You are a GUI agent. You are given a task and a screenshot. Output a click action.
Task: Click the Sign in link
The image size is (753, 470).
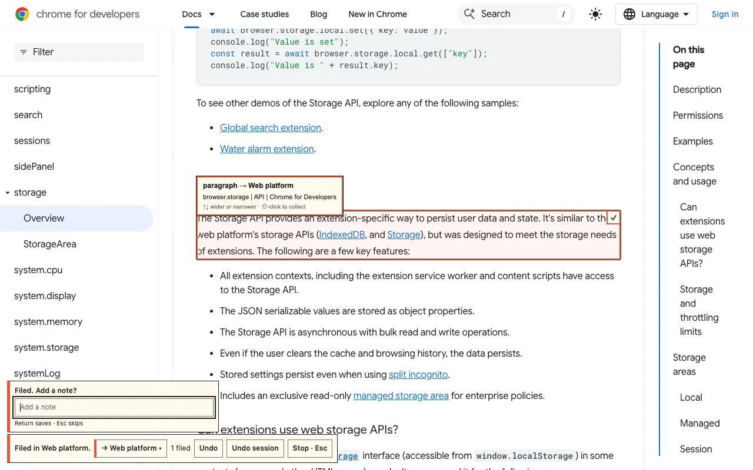725,14
